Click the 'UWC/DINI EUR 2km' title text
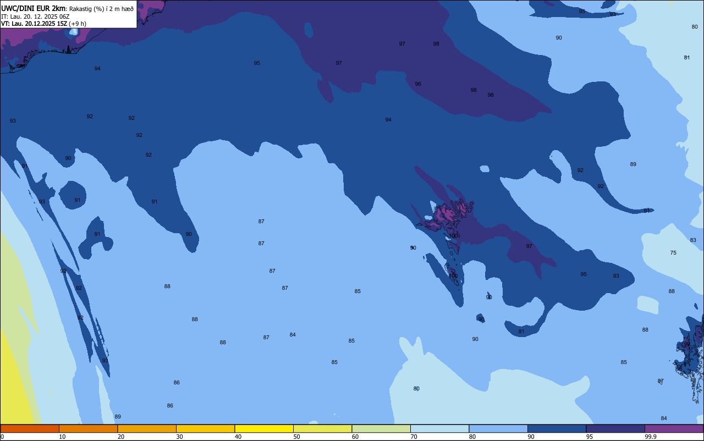This screenshot has width=704, height=441. [x=33, y=8]
